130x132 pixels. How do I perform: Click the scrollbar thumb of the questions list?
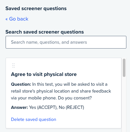pyautogui.click(x=124, y=68)
